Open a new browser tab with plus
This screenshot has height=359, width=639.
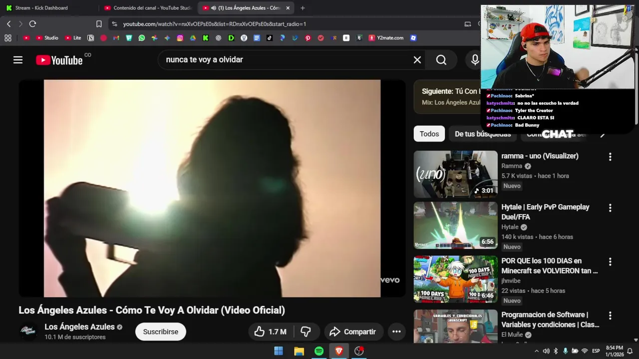[x=303, y=8]
